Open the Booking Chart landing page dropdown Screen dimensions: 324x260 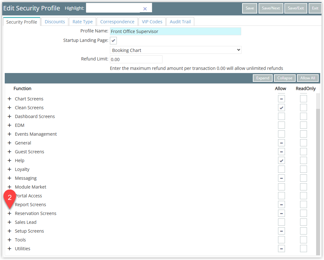[176, 50]
